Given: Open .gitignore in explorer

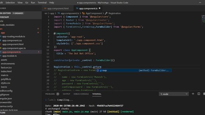Looking at the screenshot, I should pos(5,95).
